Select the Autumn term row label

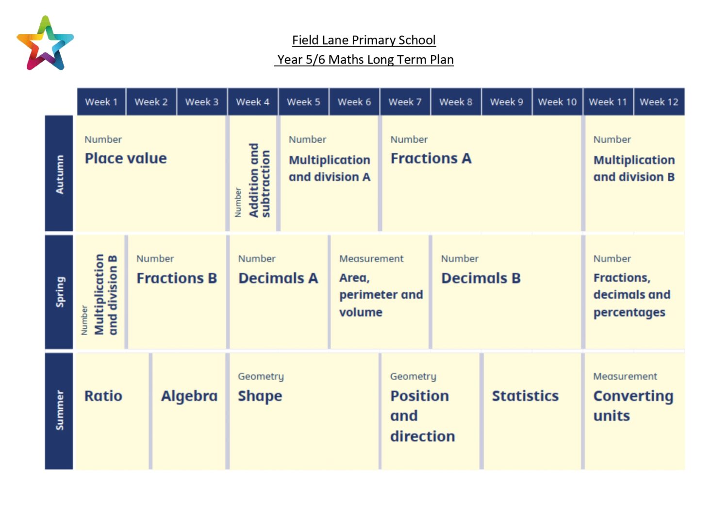(59, 174)
